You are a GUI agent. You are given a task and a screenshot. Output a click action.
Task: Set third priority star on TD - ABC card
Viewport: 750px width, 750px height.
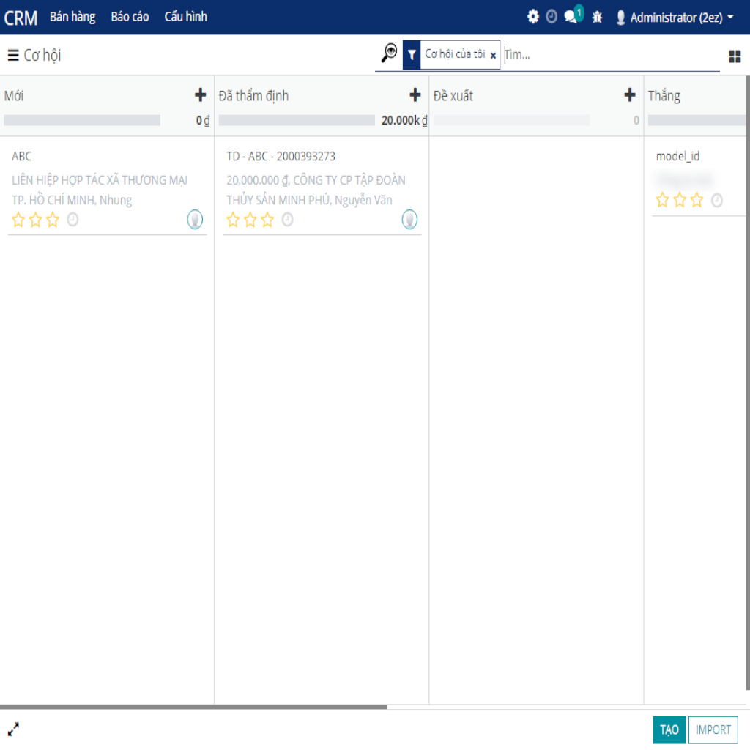click(267, 220)
